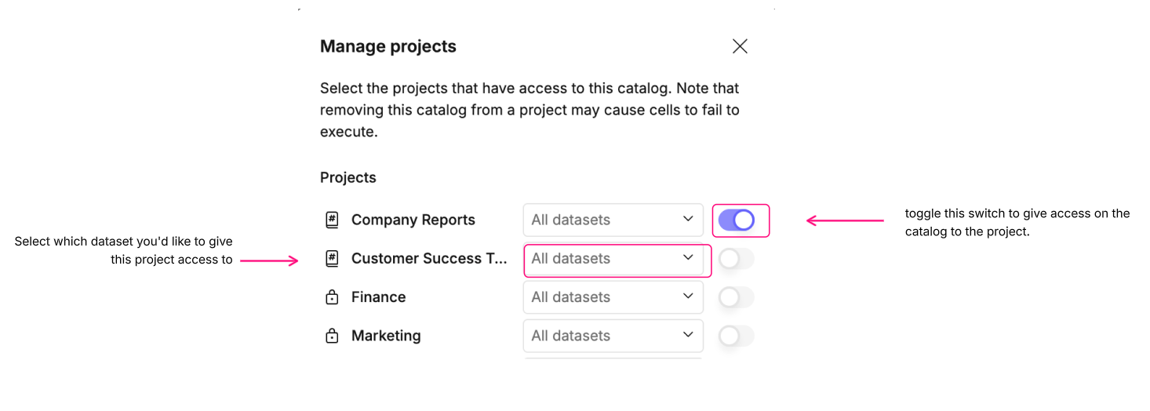This screenshot has width=1150, height=411.
Task: Close the Manage projects dialog
Action: coord(739,46)
